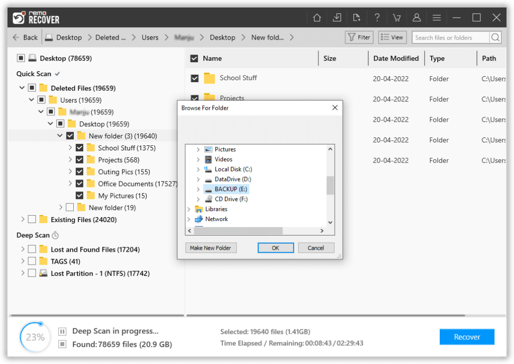Stop the deep scan with square icon
The height and width of the screenshot is (364, 514).
click(x=62, y=344)
